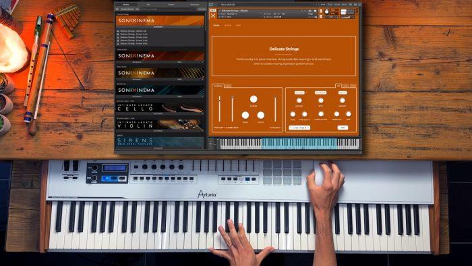Image resolution: width=472 pixels, height=266 pixels.
Task: Click the Pre-delay knob
Action: pos(305,114)
